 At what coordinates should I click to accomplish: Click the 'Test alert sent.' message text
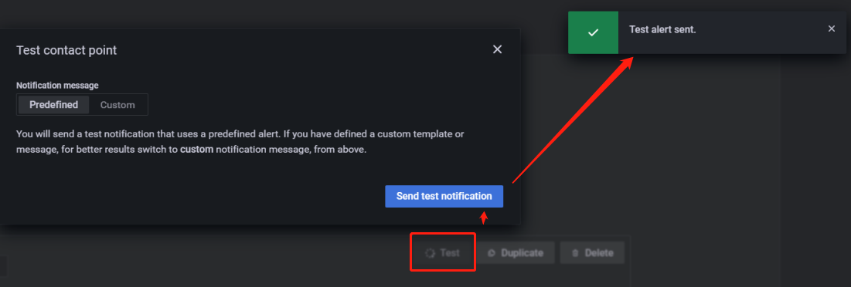(x=662, y=30)
